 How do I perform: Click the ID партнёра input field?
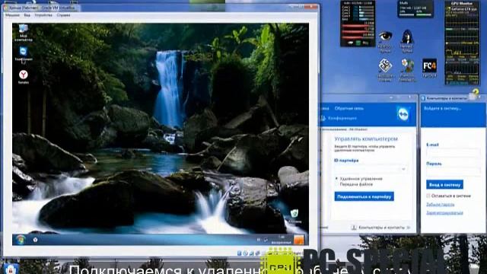[371, 169]
